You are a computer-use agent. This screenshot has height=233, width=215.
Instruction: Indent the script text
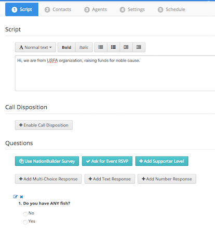click(x=139, y=47)
